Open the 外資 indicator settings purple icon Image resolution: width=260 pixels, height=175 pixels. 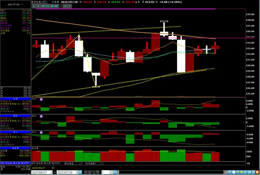[x=41, y=99]
